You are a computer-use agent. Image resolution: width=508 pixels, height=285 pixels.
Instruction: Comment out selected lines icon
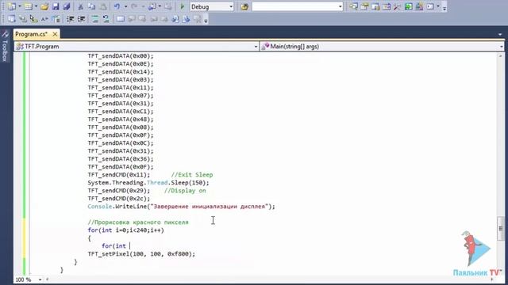coord(95,19)
